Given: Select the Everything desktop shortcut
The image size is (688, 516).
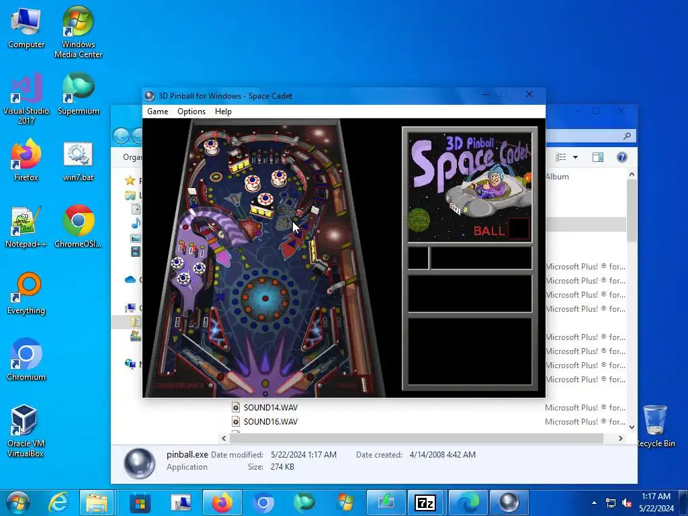Looking at the screenshot, I should (x=26, y=294).
